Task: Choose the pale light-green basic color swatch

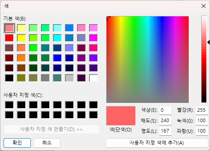Action: pyautogui.click(x=33, y=28)
